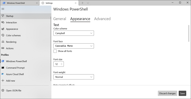Open the Color scheme dropdown showing Campbell
The width and height of the screenshot is (191, 99).
pos(74,33)
